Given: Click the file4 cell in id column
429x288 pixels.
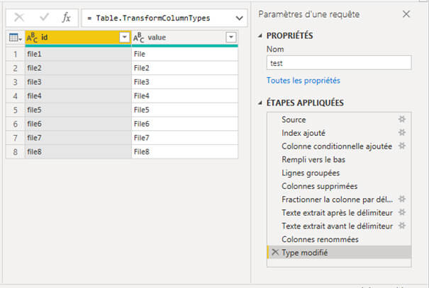Looking at the screenshot, I should point(78,96).
